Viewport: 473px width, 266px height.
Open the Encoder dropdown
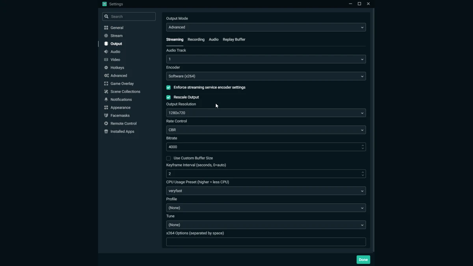tap(266, 76)
